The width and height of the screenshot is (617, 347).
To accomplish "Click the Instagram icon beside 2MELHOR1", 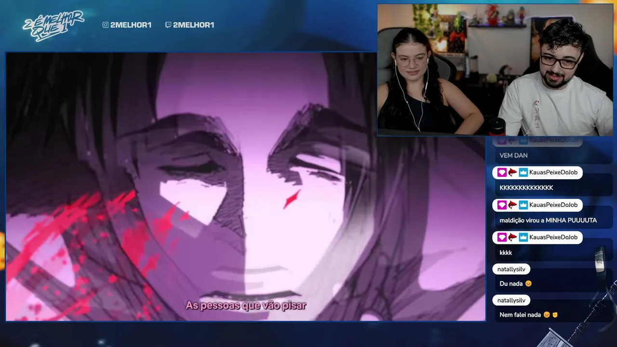I will [106, 25].
